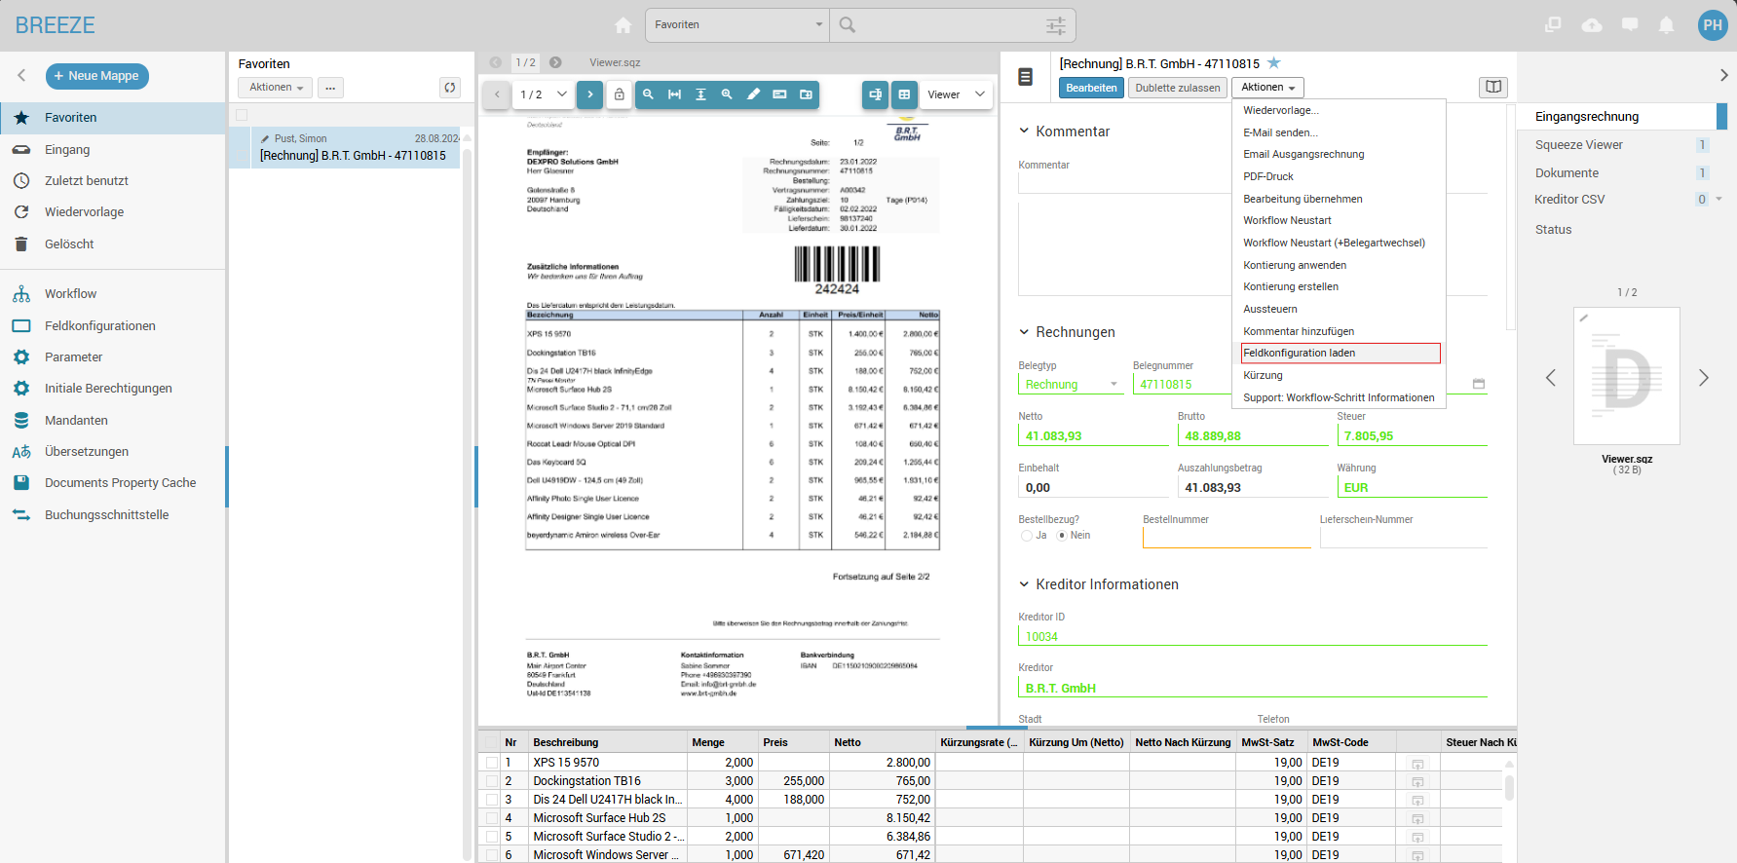The image size is (1737, 863).
Task: Toggle the book view icon
Action: tap(1493, 88)
